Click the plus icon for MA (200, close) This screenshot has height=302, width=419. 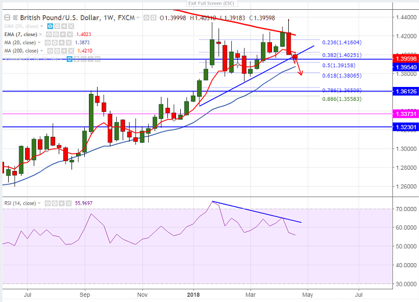click(64, 51)
